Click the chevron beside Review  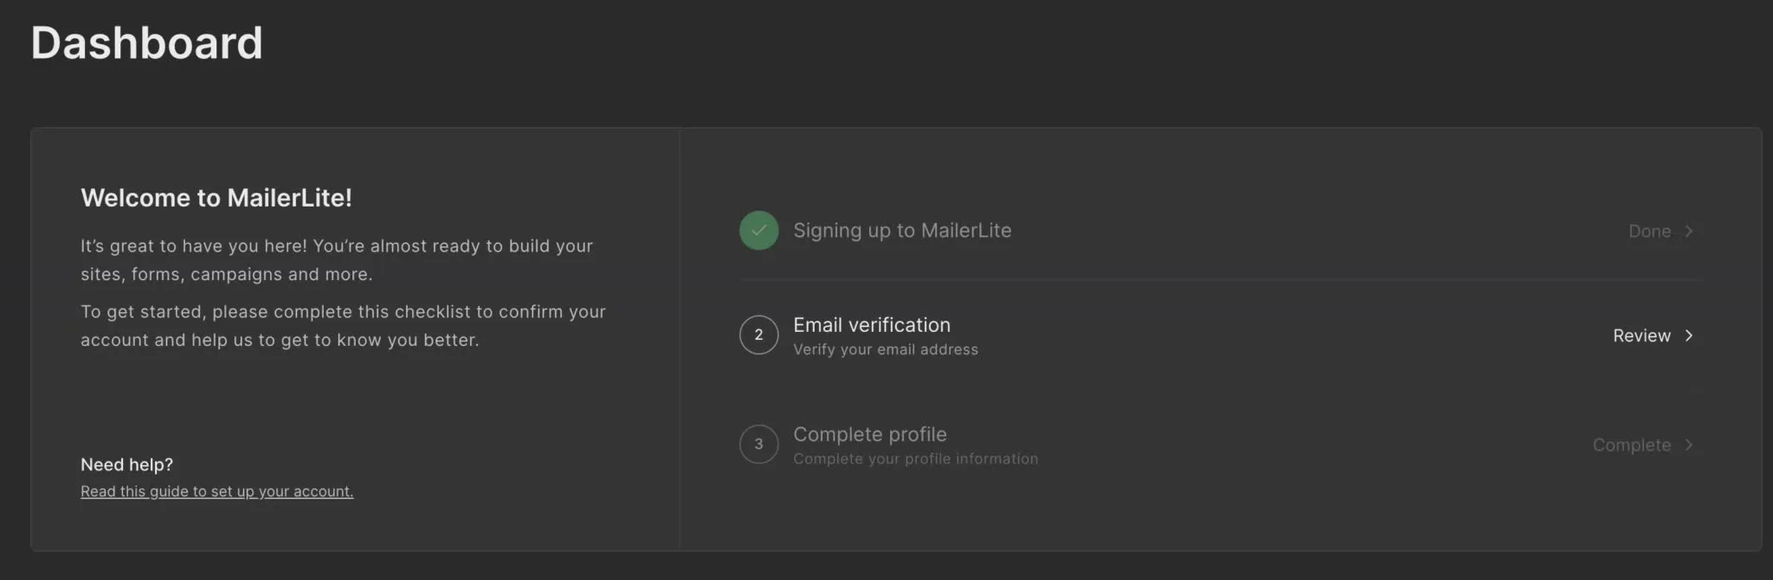click(1689, 335)
